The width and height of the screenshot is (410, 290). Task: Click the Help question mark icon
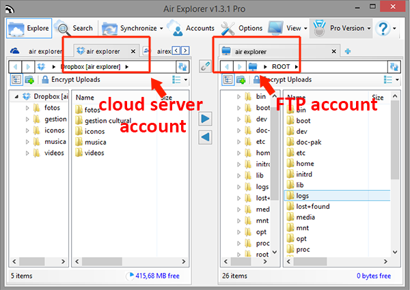click(383, 28)
